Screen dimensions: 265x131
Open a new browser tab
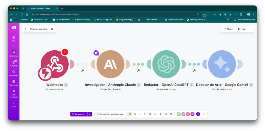click(62, 8)
